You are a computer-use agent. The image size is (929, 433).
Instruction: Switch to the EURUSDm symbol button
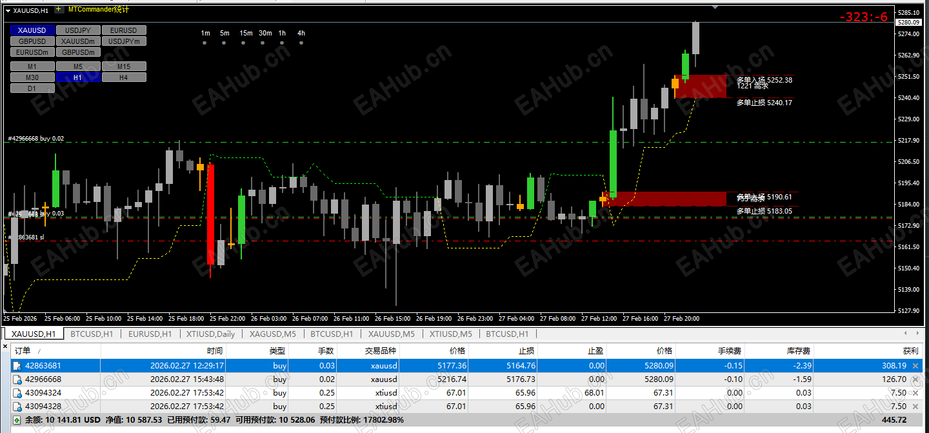point(32,52)
